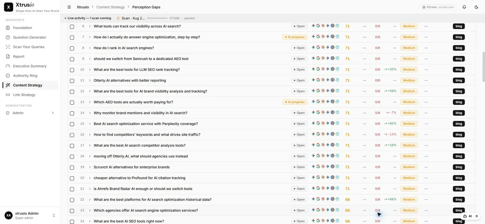The image size is (485, 224).
Task: Check the box for row 9
Action: point(72,59)
